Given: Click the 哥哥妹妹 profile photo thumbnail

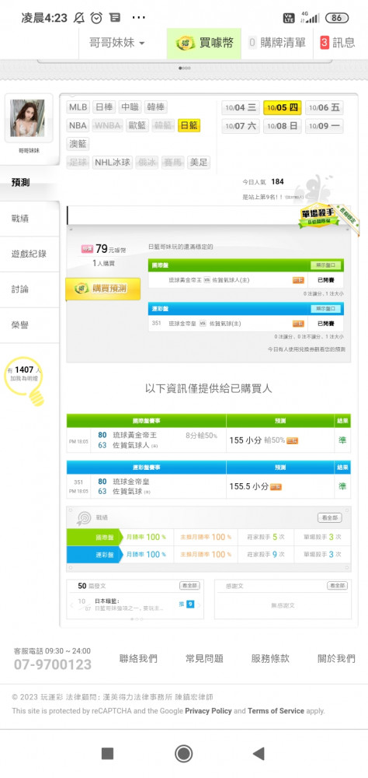Looking at the screenshot, I should tap(27, 118).
